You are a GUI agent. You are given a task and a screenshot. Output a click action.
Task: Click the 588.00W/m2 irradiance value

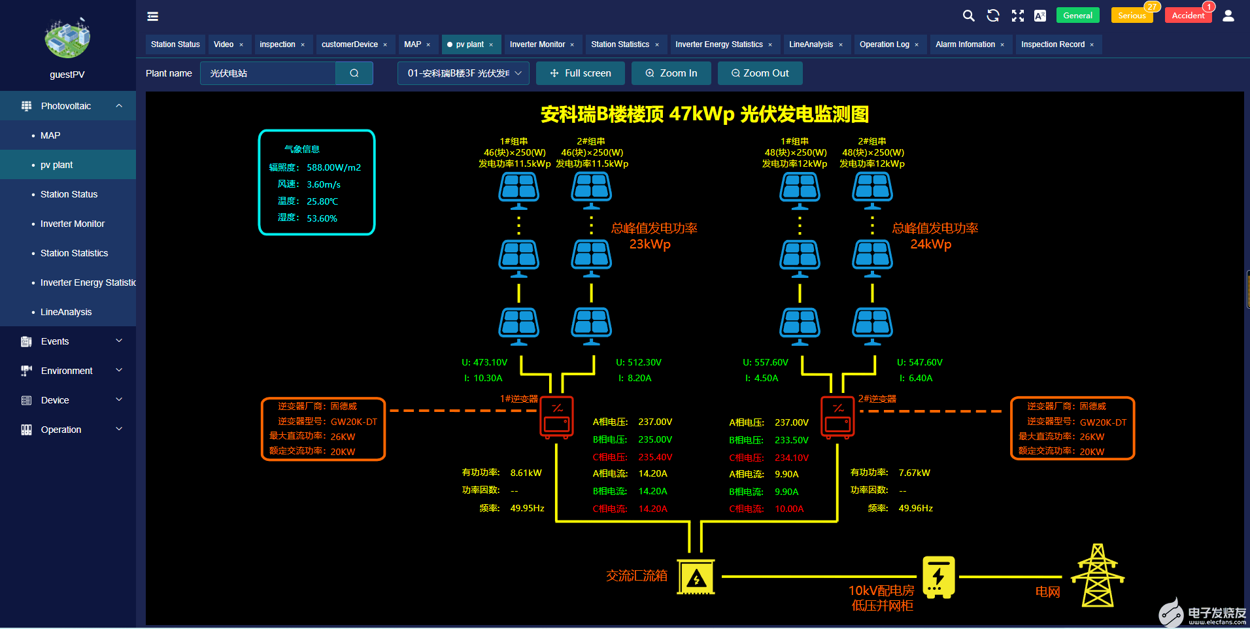(333, 167)
